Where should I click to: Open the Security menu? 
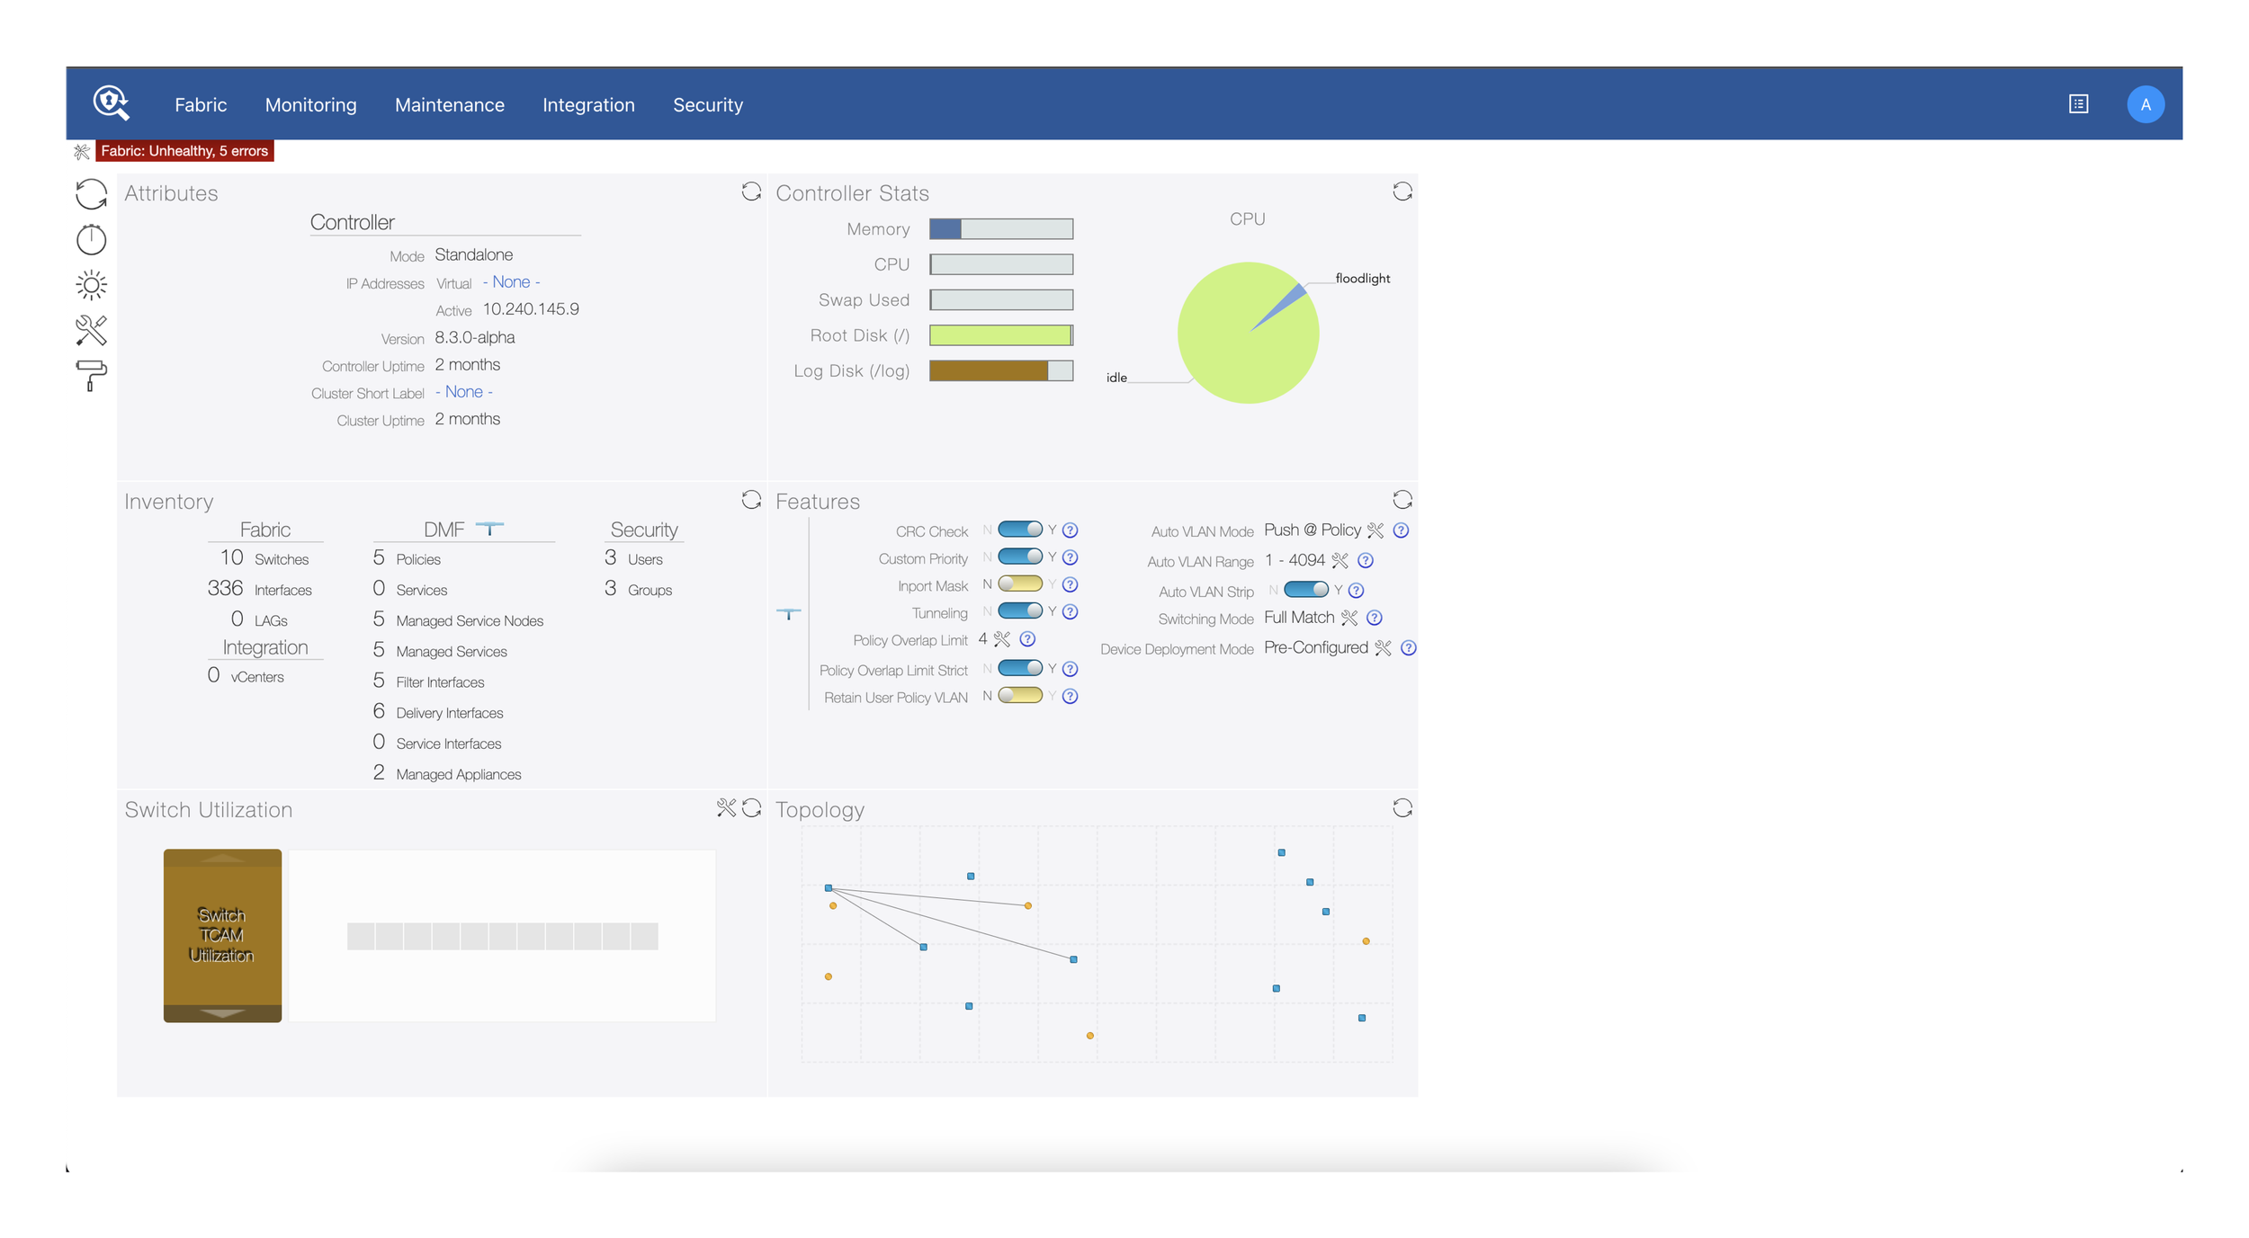click(708, 105)
